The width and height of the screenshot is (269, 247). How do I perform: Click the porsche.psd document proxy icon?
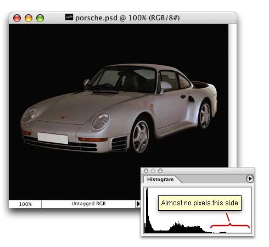69,17
